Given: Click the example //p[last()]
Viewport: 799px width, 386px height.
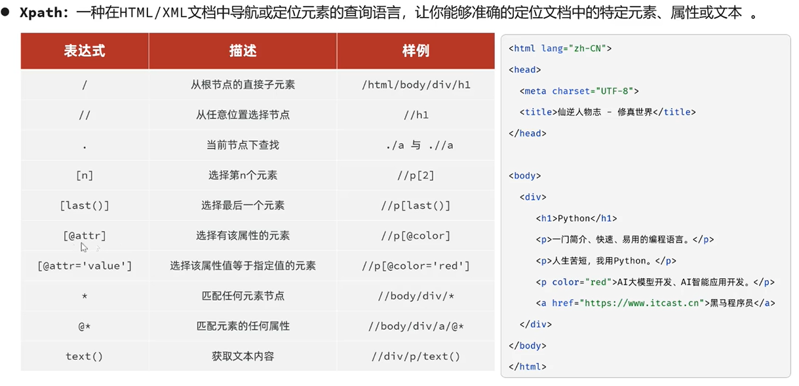Looking at the screenshot, I should [416, 205].
